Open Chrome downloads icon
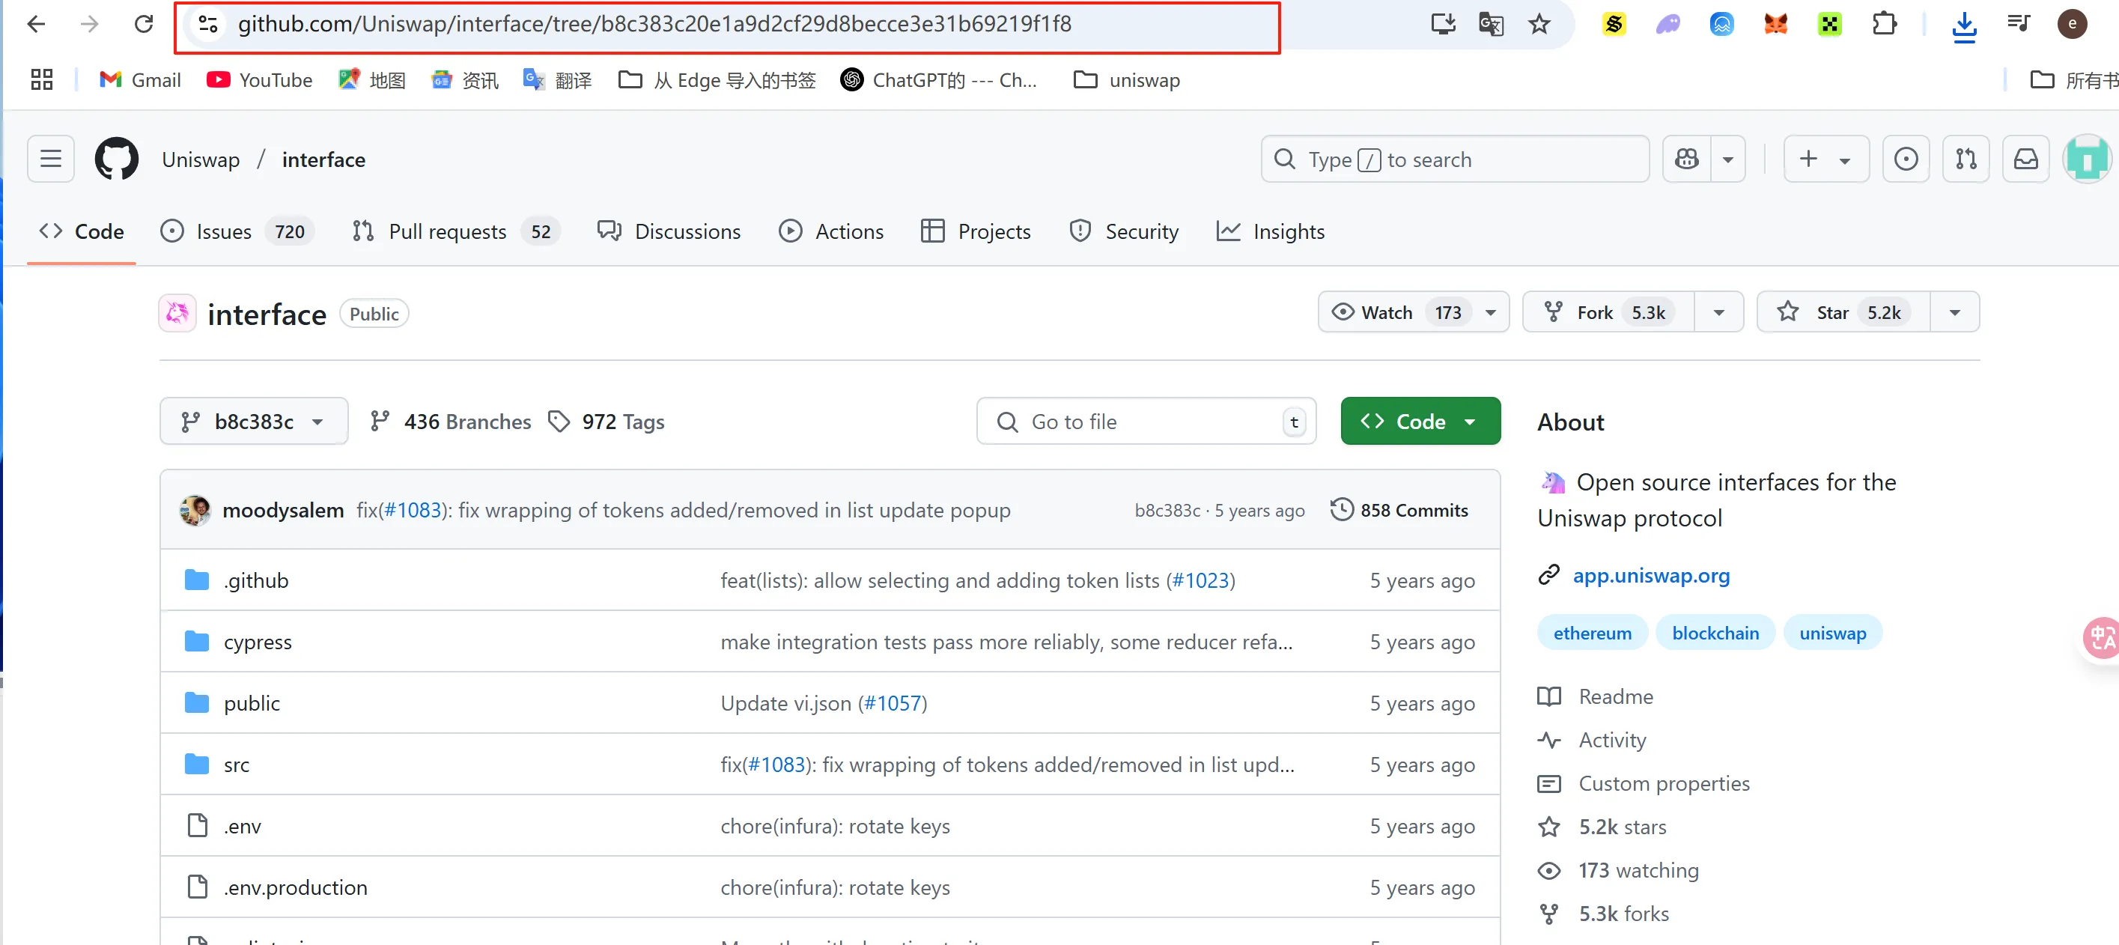 1963,24
